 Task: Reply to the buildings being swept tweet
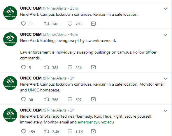coord(23,67)
